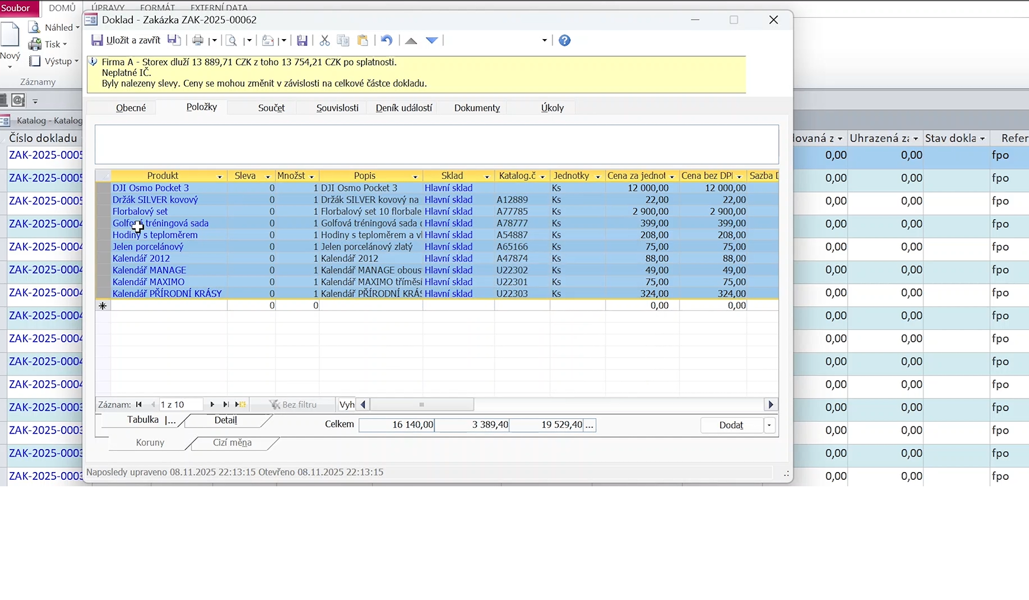Screen dimensions: 1029x600
Task: Jump to last record in navigator
Action: pos(226,405)
